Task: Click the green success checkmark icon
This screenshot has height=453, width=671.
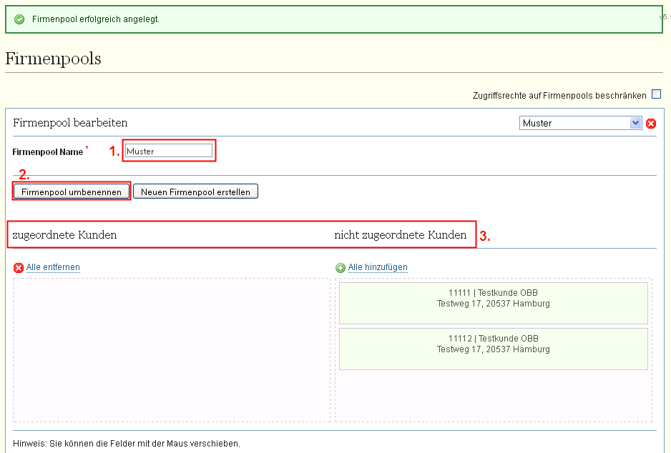Action: coord(19,19)
